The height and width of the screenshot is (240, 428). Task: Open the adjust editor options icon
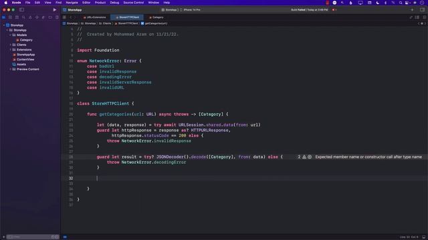point(417,17)
